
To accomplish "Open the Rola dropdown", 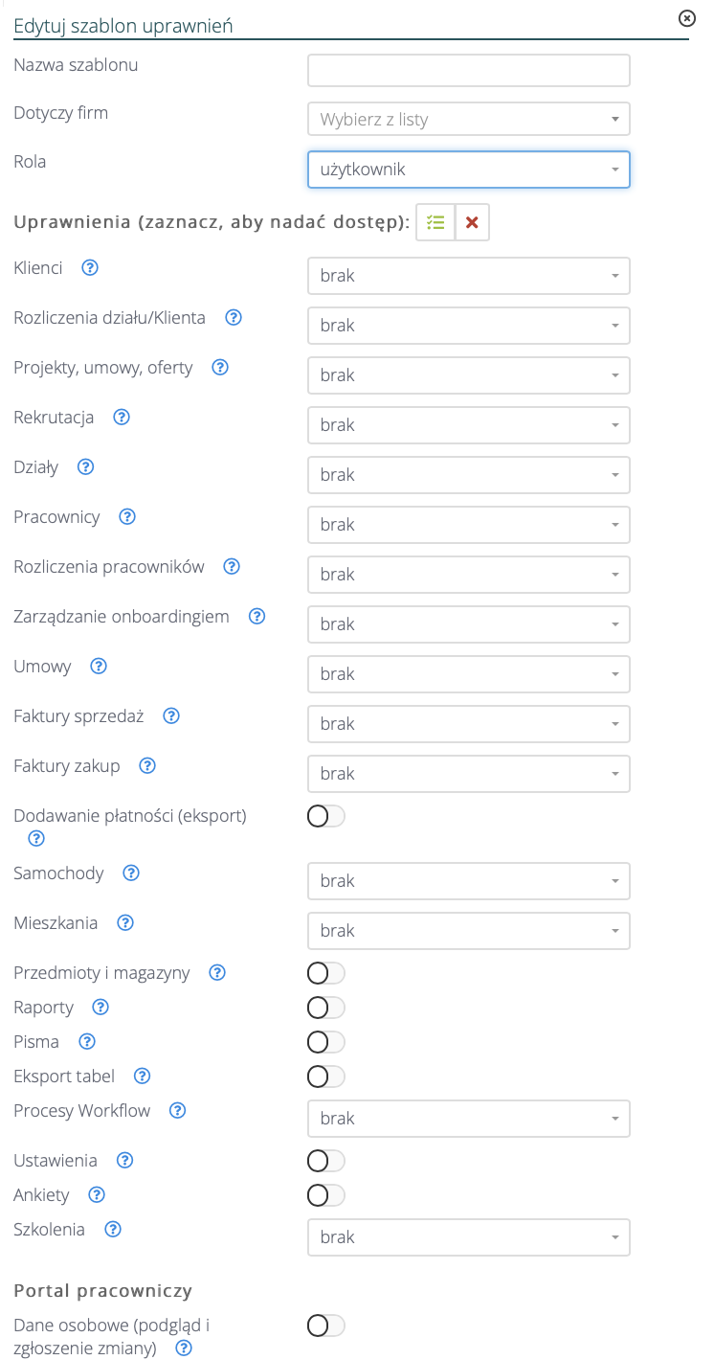I will [468, 170].
